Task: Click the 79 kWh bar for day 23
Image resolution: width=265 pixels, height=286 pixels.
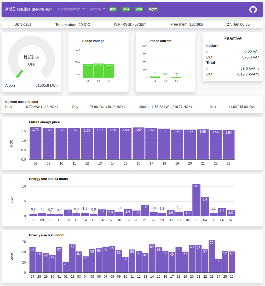Action: coord(212,256)
